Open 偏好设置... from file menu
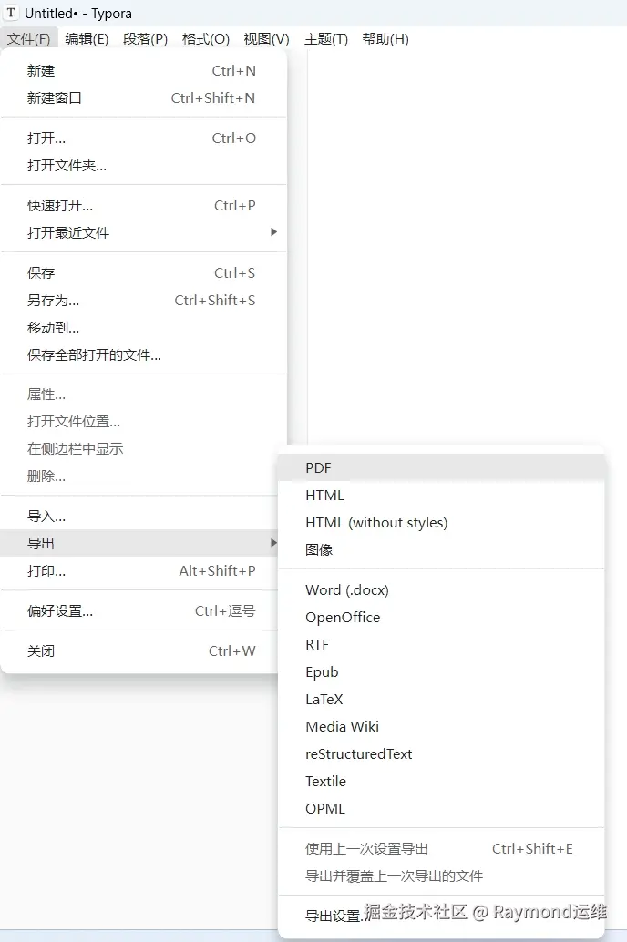This screenshot has width=627, height=942. click(60, 611)
